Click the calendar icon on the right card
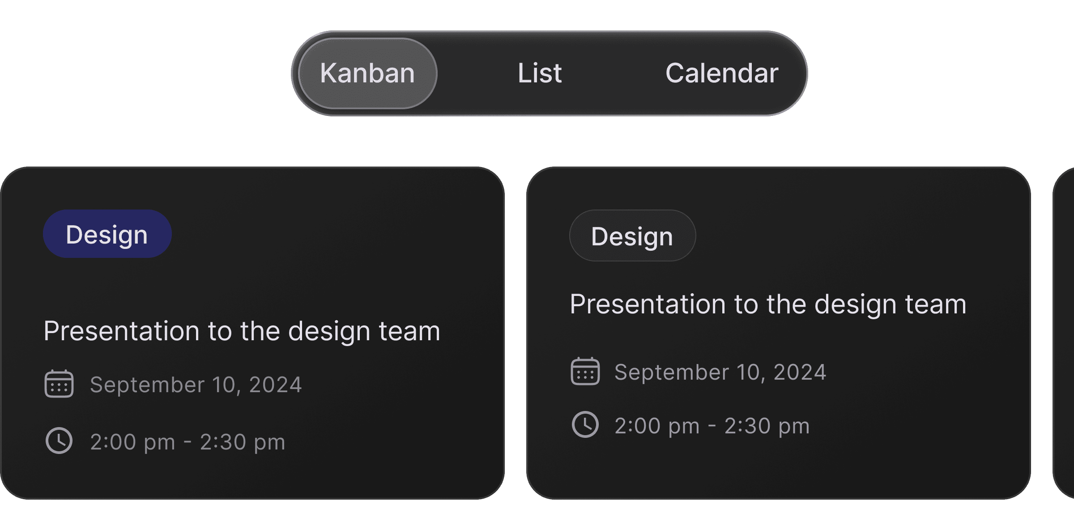The height and width of the screenshot is (505, 1074). click(585, 371)
